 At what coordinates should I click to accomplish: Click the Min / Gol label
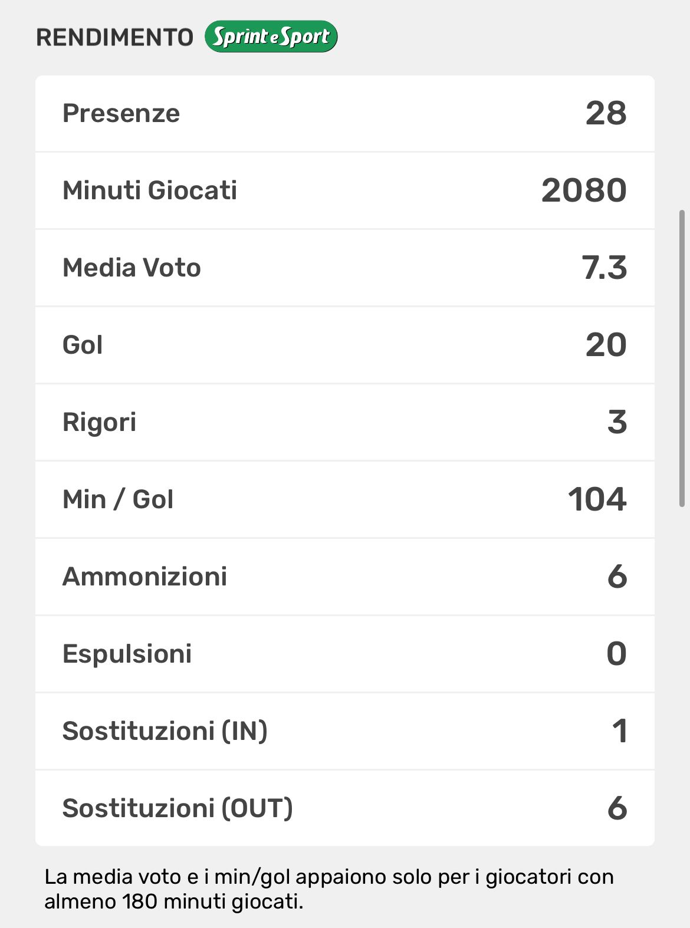[x=118, y=499]
